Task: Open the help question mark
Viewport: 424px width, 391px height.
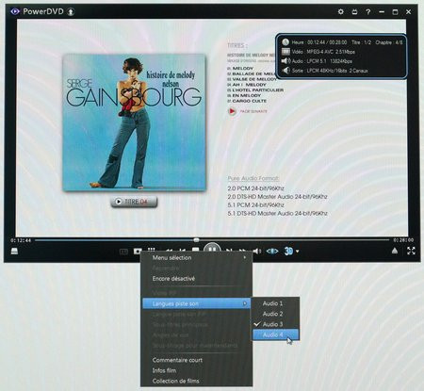Action: coord(367,12)
